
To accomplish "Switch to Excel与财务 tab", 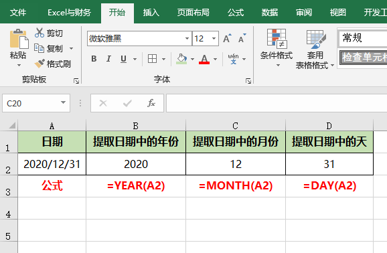I will click(70, 12).
